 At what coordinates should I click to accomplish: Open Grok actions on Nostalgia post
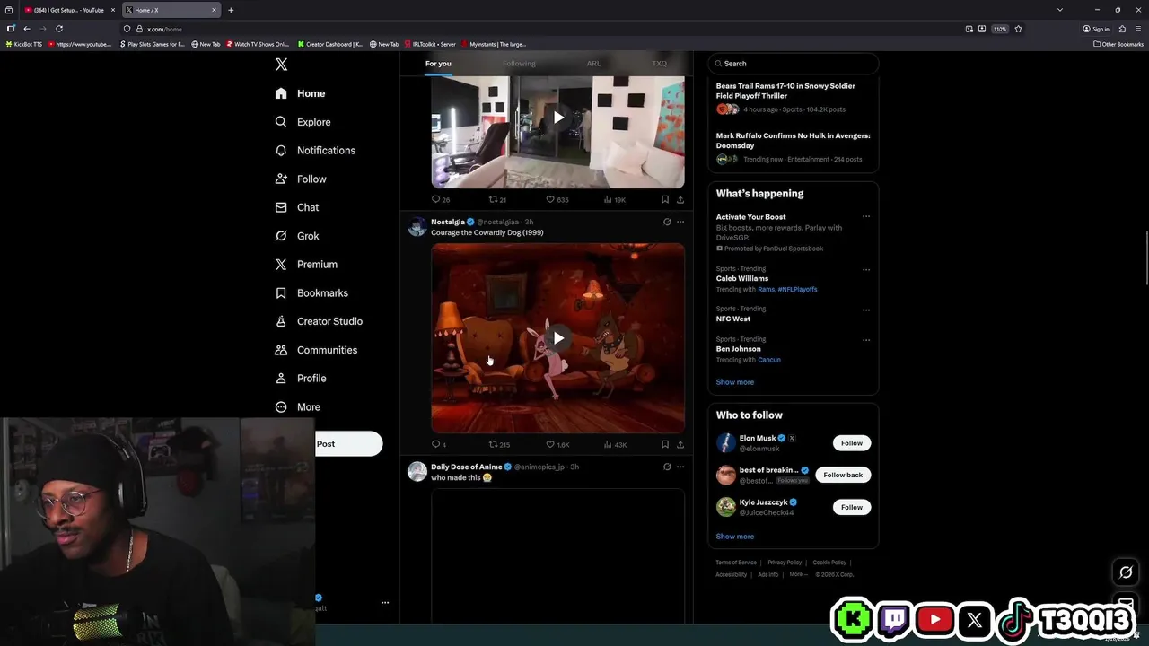pyautogui.click(x=667, y=222)
